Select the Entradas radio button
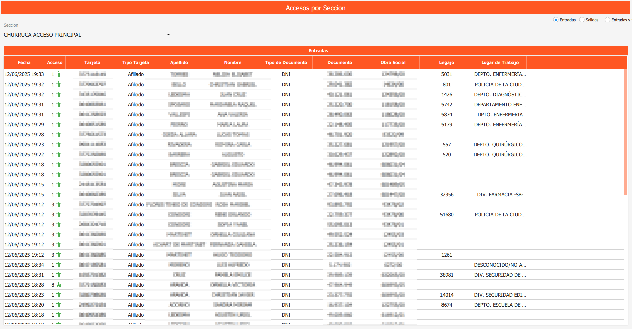Image resolution: width=632 pixels, height=329 pixels. pyautogui.click(x=555, y=20)
